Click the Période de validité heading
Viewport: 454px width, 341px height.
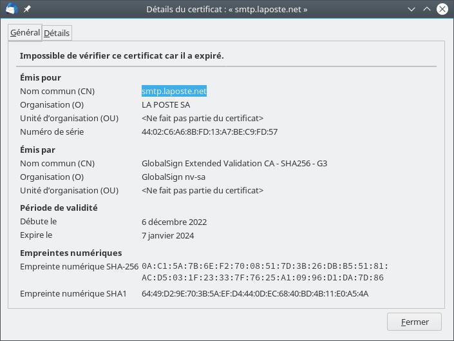tap(59, 208)
